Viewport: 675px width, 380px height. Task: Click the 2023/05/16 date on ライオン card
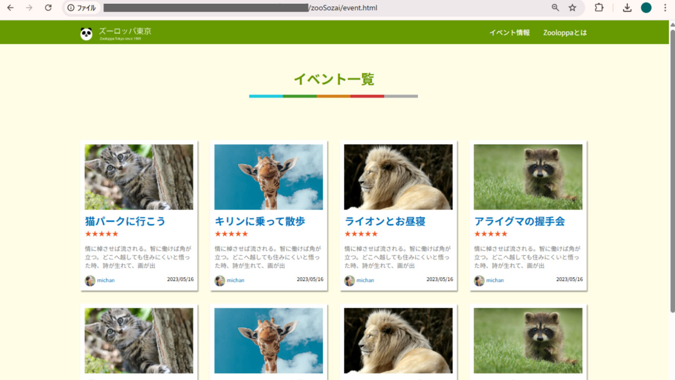click(x=440, y=279)
